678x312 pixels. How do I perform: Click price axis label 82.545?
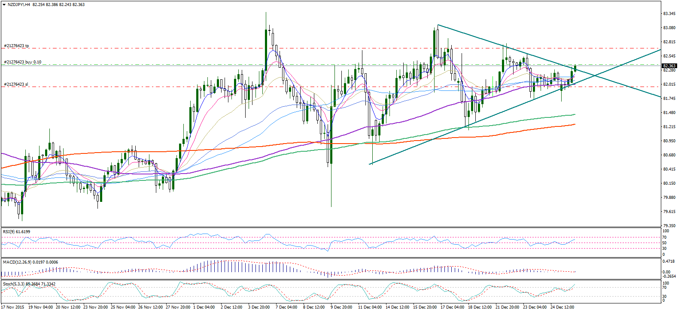point(669,56)
